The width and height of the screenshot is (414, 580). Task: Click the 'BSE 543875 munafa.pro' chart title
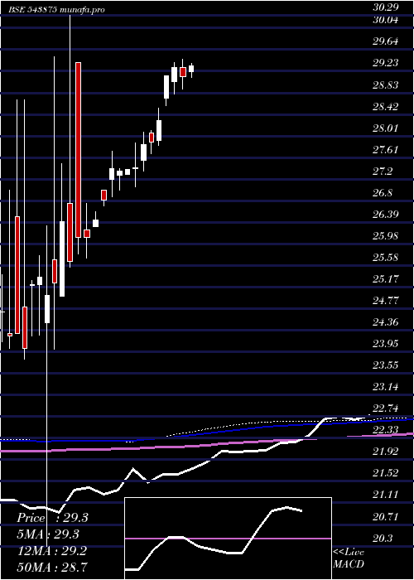pos(57,10)
